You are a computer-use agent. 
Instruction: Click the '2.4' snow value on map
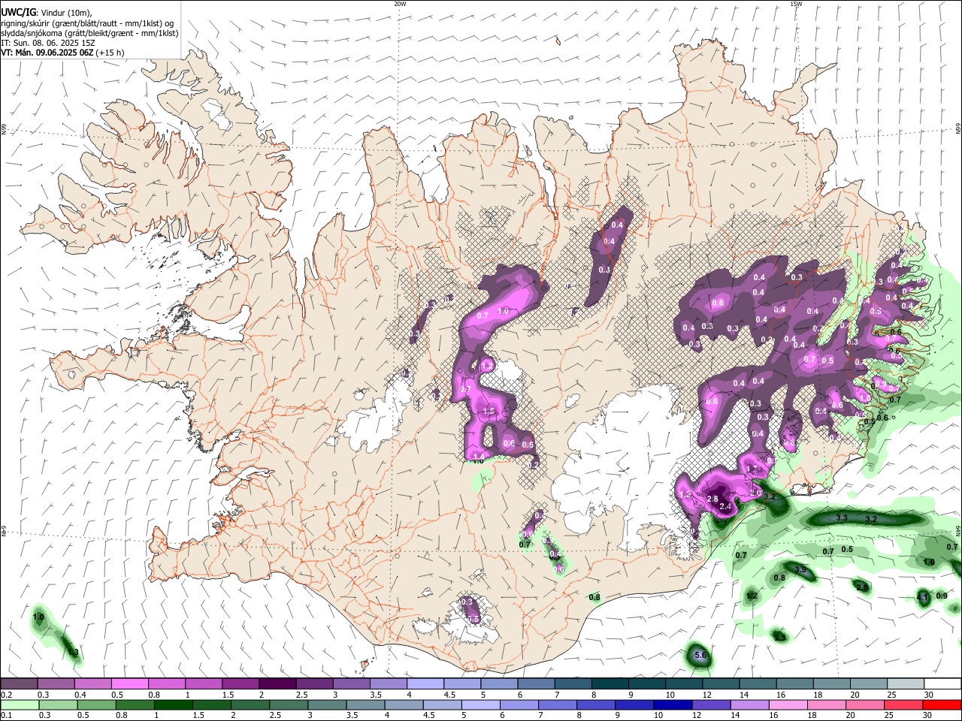(725, 508)
